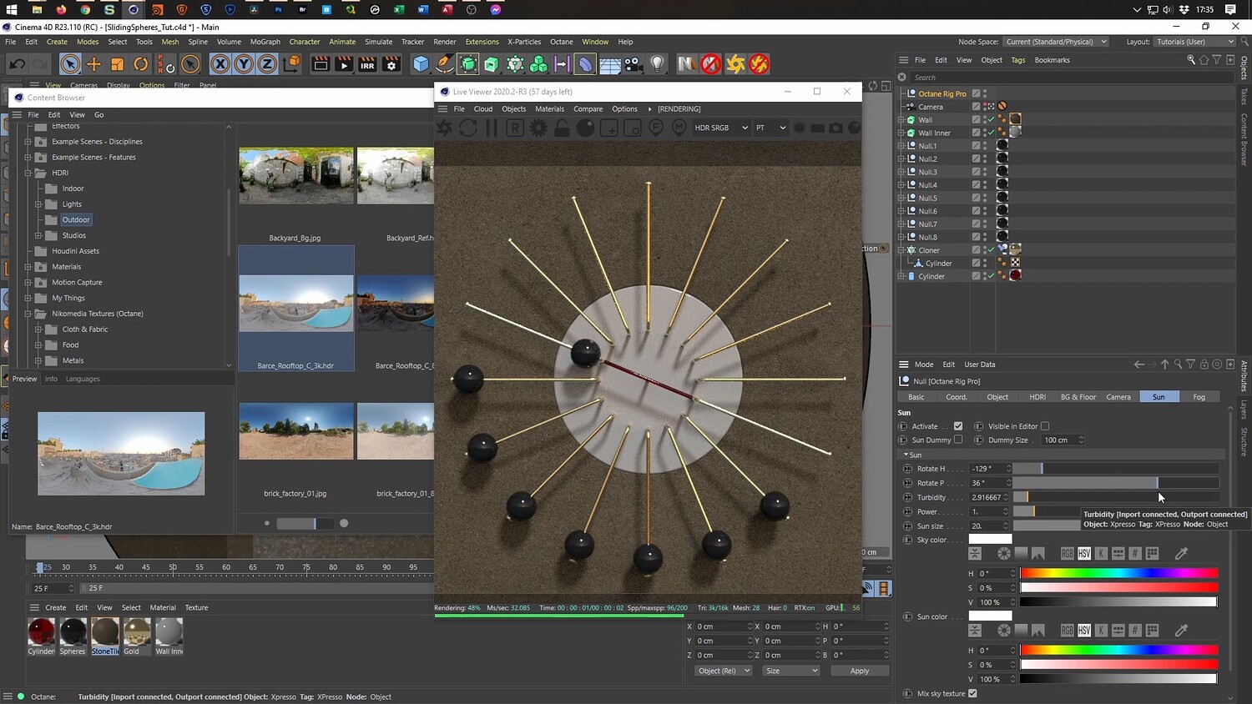Image resolution: width=1252 pixels, height=704 pixels.
Task: Select the Move tool in toolbar
Action: click(x=93, y=64)
